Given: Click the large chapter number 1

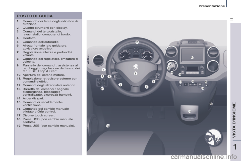Looking at the screenshot, I should (x=235, y=147).
